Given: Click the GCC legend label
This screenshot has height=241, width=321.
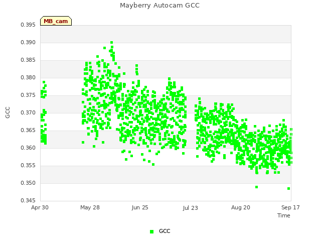Looking at the screenshot, I should (x=165, y=231).
